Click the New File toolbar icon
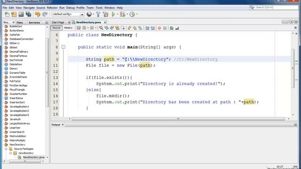The image size is (301, 169). tap(7, 14)
